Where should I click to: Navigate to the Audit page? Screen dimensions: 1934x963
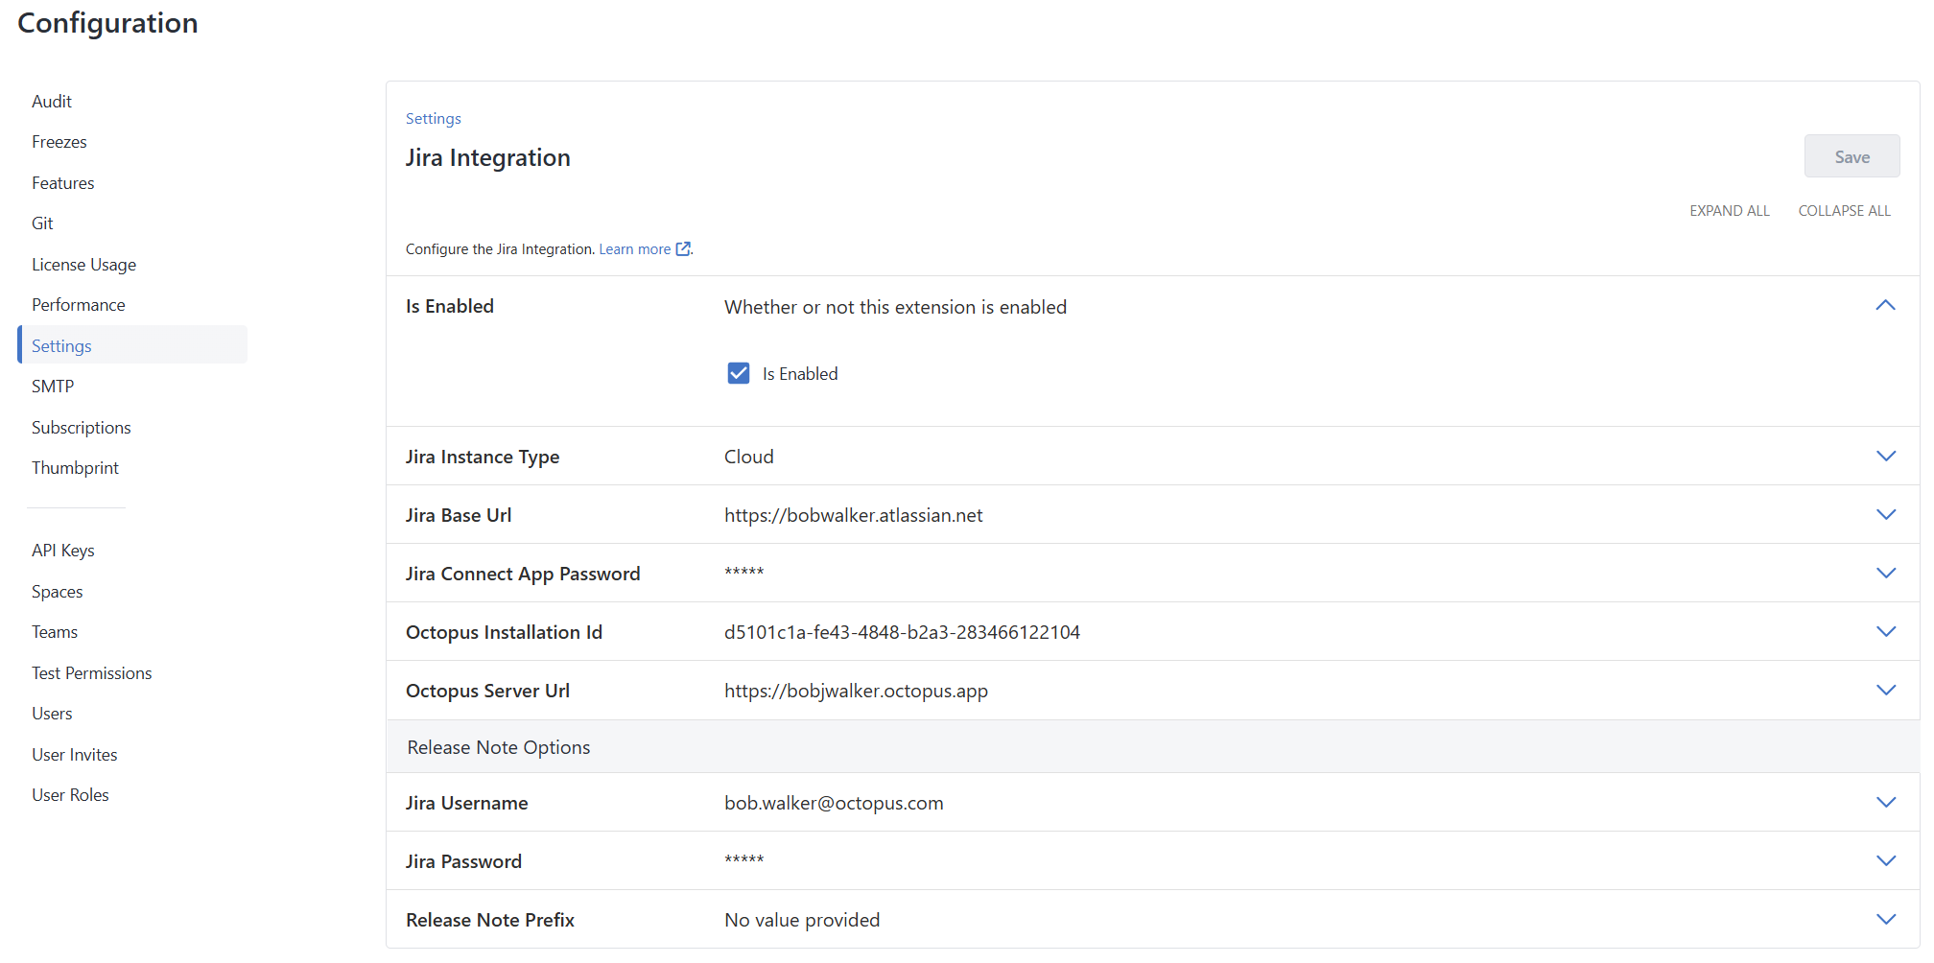coord(52,101)
